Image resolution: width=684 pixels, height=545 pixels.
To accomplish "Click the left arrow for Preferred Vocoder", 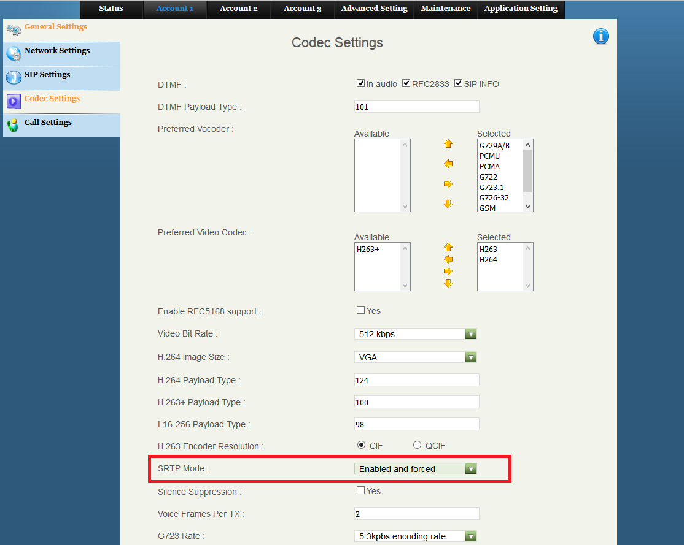I will click(x=448, y=164).
